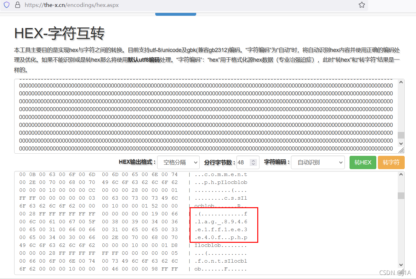Click the HEX-字符互转 page heading
Screen dimensions: 416x279
point(60,33)
